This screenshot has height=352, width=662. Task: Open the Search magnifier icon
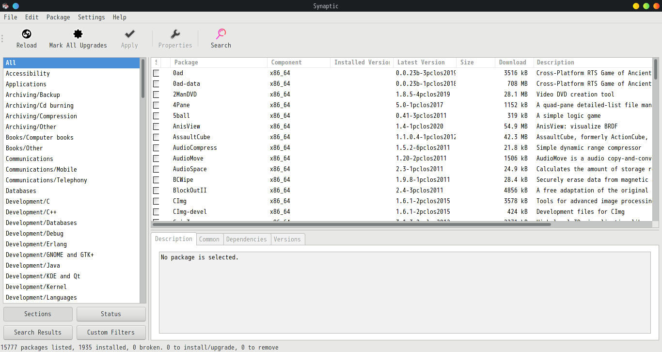tap(221, 34)
